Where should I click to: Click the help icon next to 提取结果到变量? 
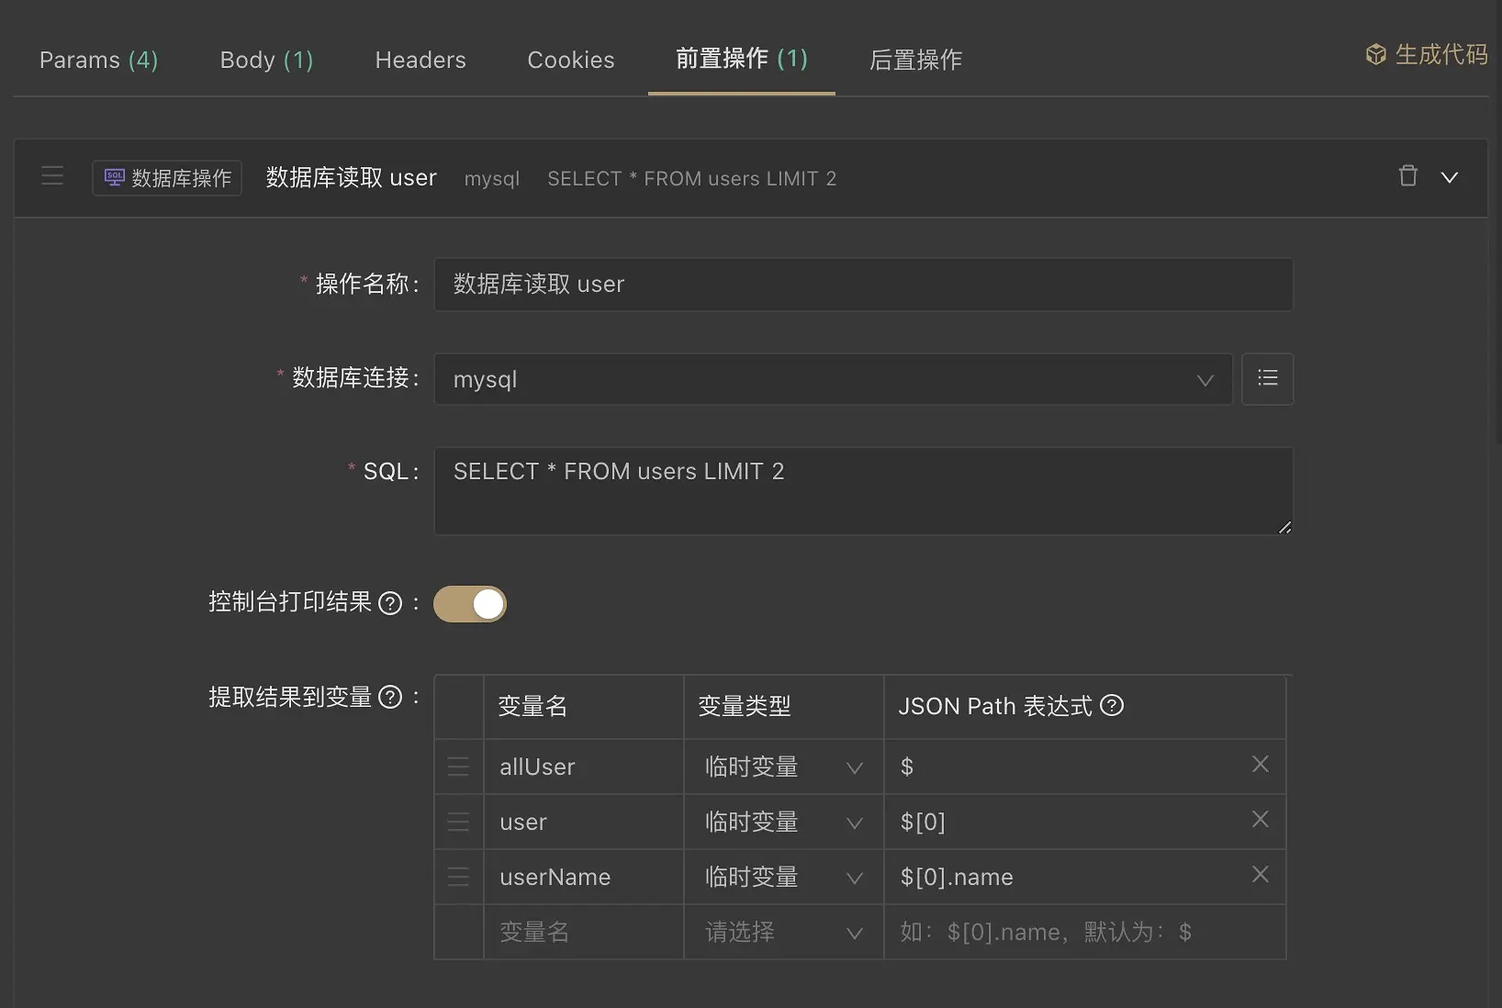tap(391, 698)
